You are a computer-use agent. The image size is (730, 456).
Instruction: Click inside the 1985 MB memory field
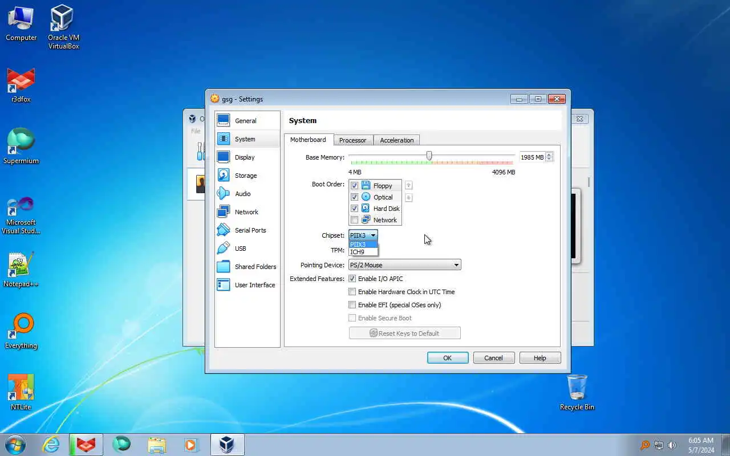coord(532,157)
